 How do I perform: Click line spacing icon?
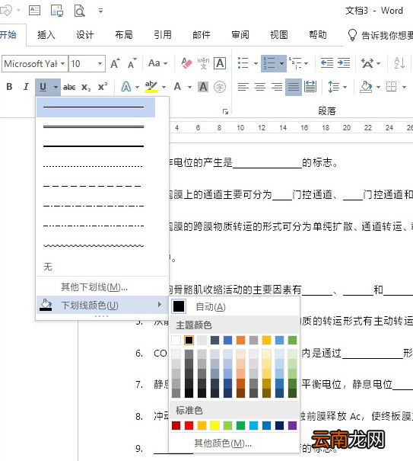tap(333, 87)
